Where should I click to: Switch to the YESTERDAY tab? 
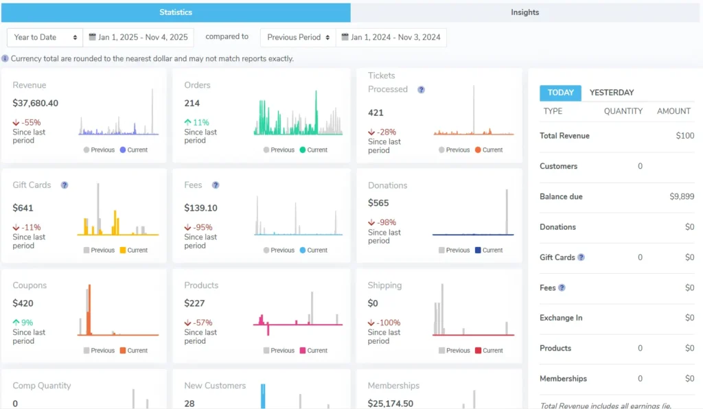click(x=612, y=93)
